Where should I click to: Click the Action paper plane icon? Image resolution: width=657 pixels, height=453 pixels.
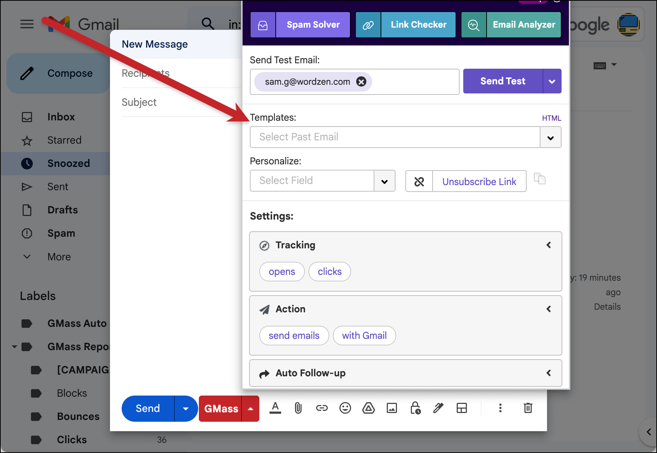pos(264,309)
